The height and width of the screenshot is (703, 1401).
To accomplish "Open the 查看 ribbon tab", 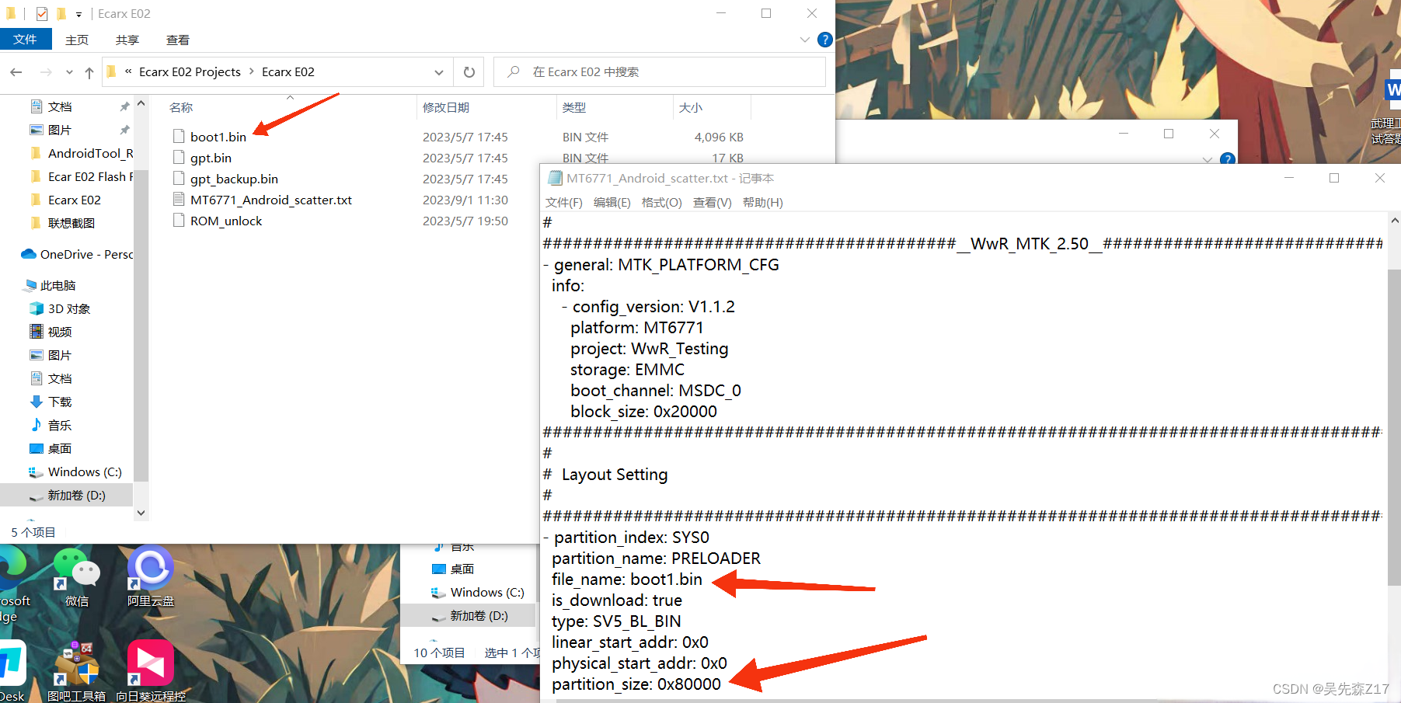I will (x=178, y=40).
